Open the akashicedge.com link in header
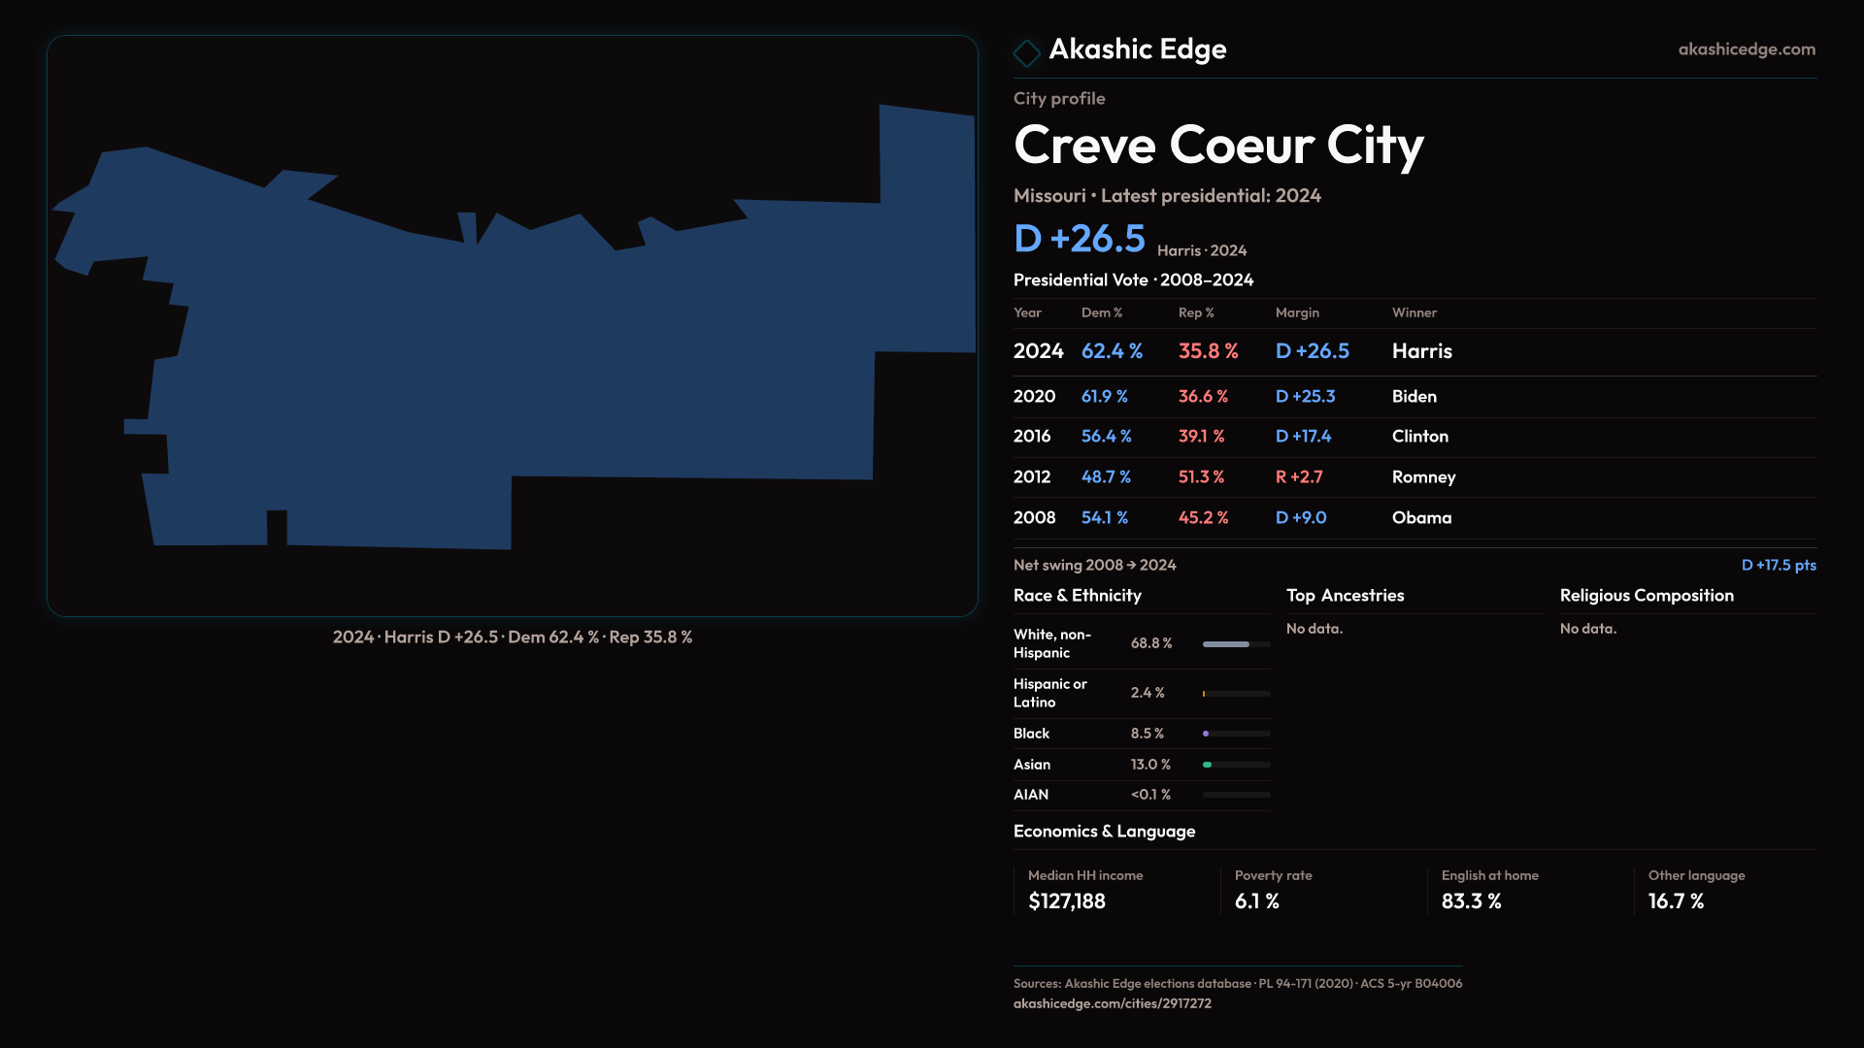1864x1048 pixels. 1746,49
